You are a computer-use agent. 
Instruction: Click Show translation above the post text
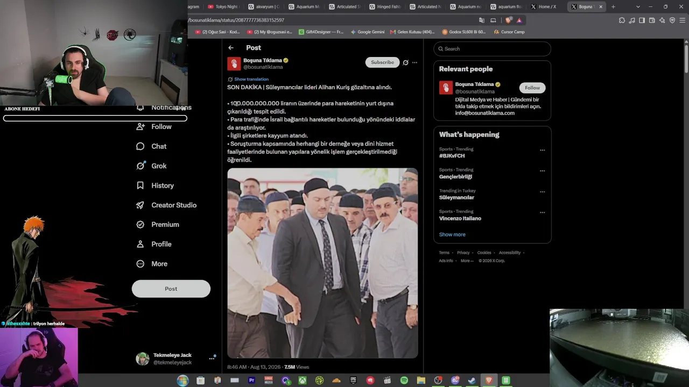click(x=251, y=79)
